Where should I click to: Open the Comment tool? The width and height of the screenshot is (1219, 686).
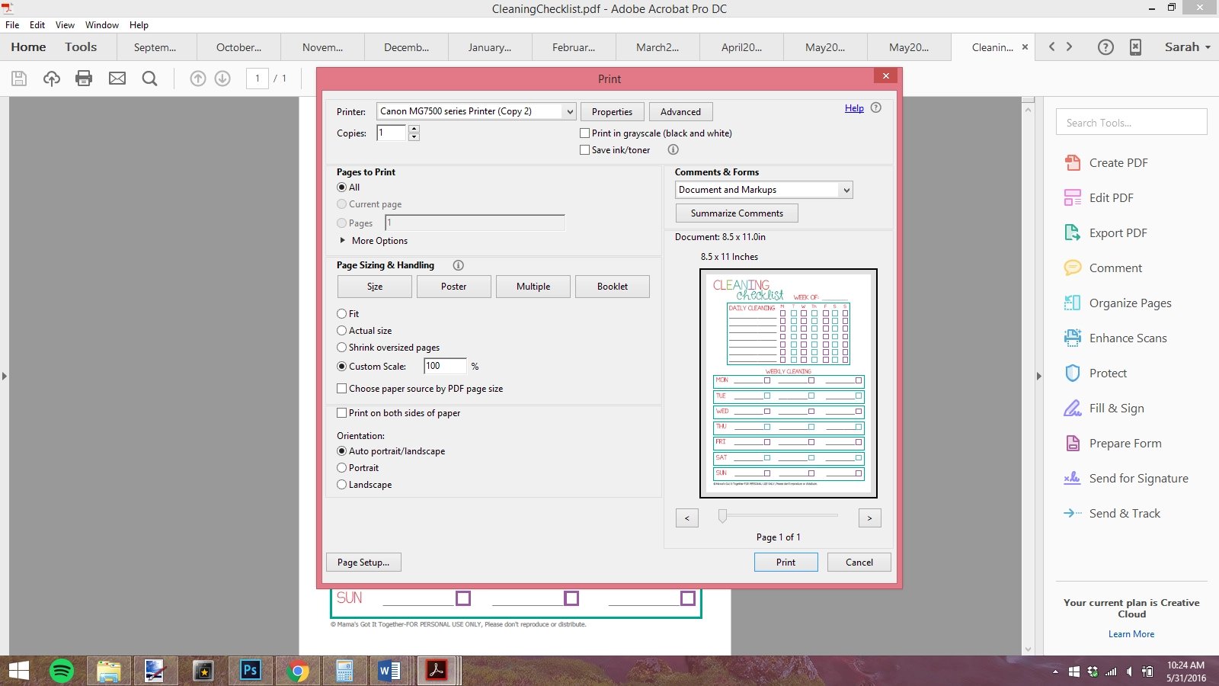coord(1115,268)
